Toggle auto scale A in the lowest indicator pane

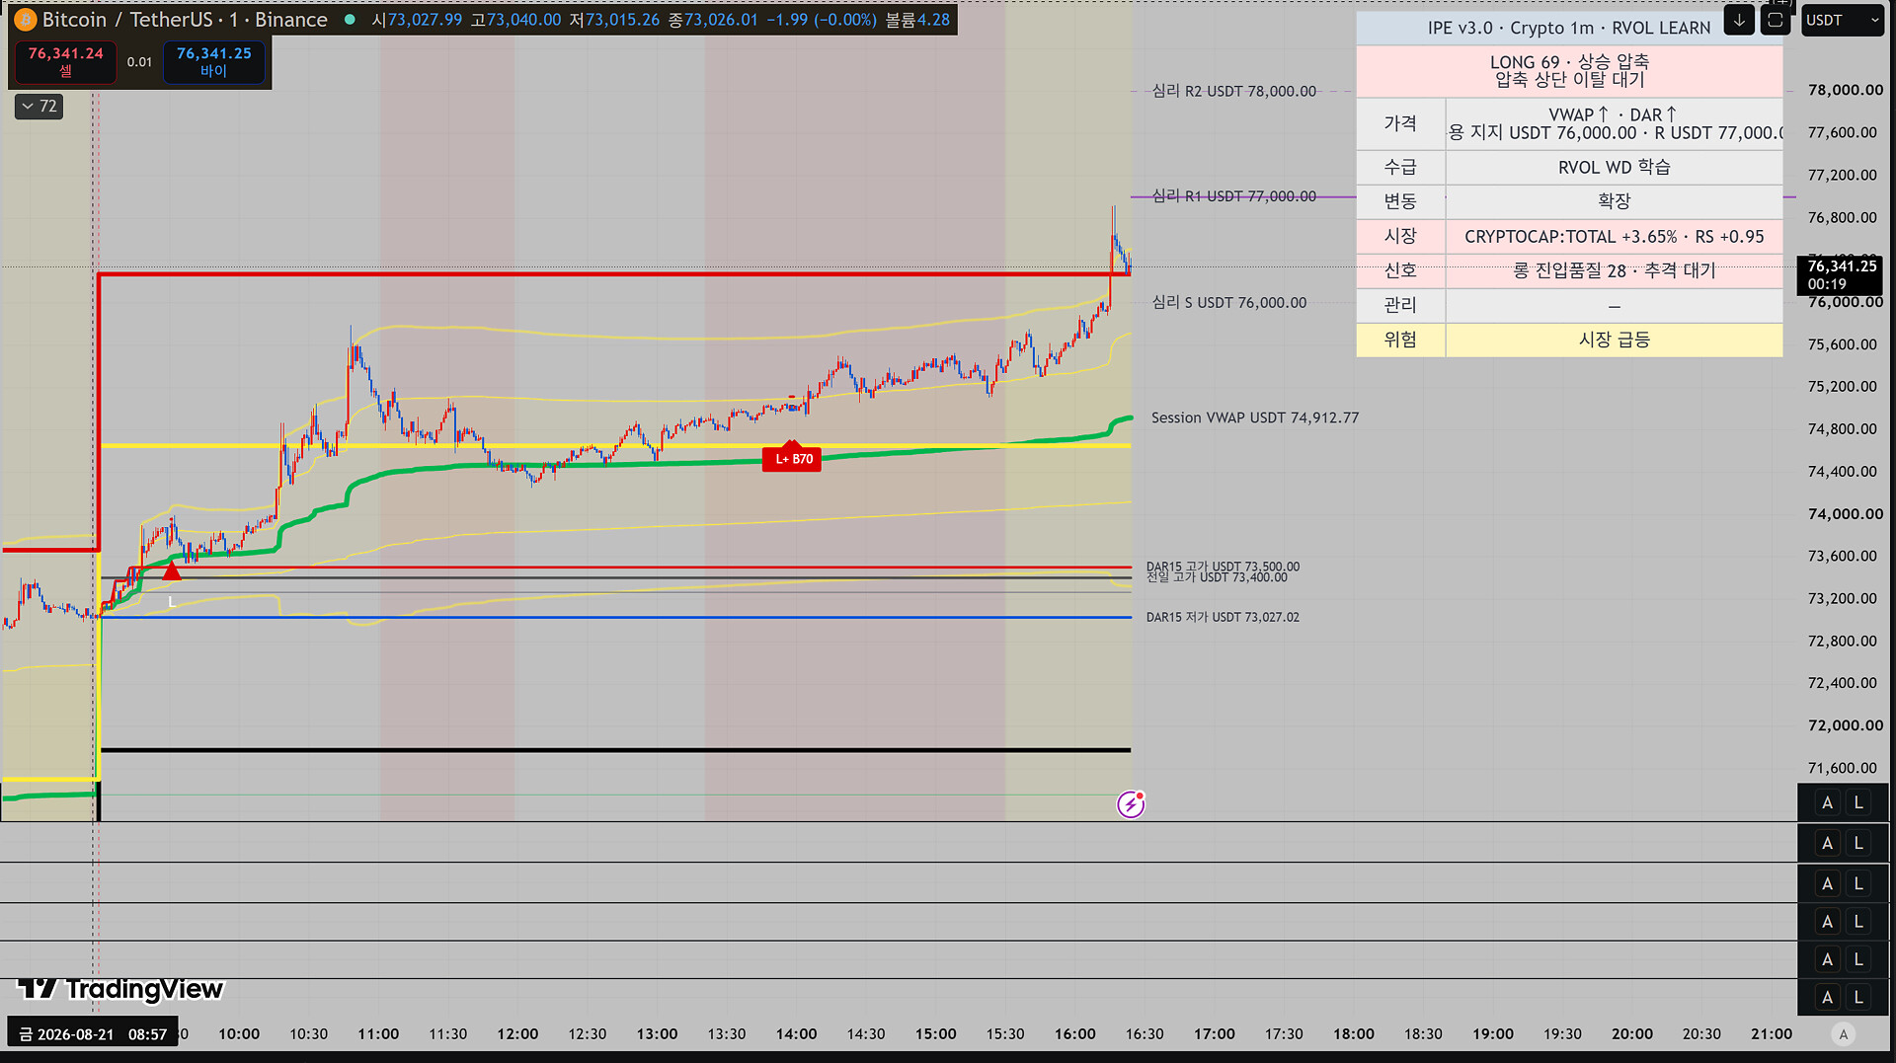(x=1827, y=998)
